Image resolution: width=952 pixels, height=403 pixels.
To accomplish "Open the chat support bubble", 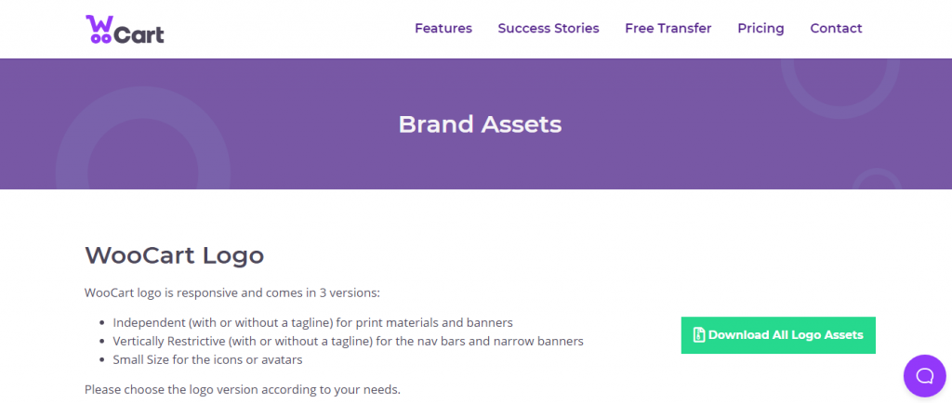I will coord(925,376).
